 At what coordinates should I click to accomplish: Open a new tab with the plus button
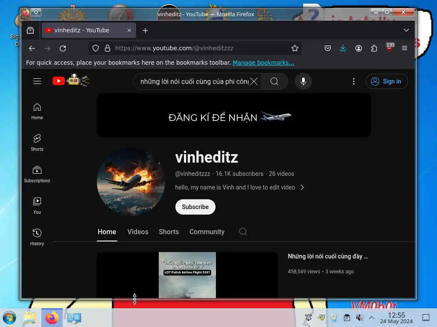tap(145, 31)
